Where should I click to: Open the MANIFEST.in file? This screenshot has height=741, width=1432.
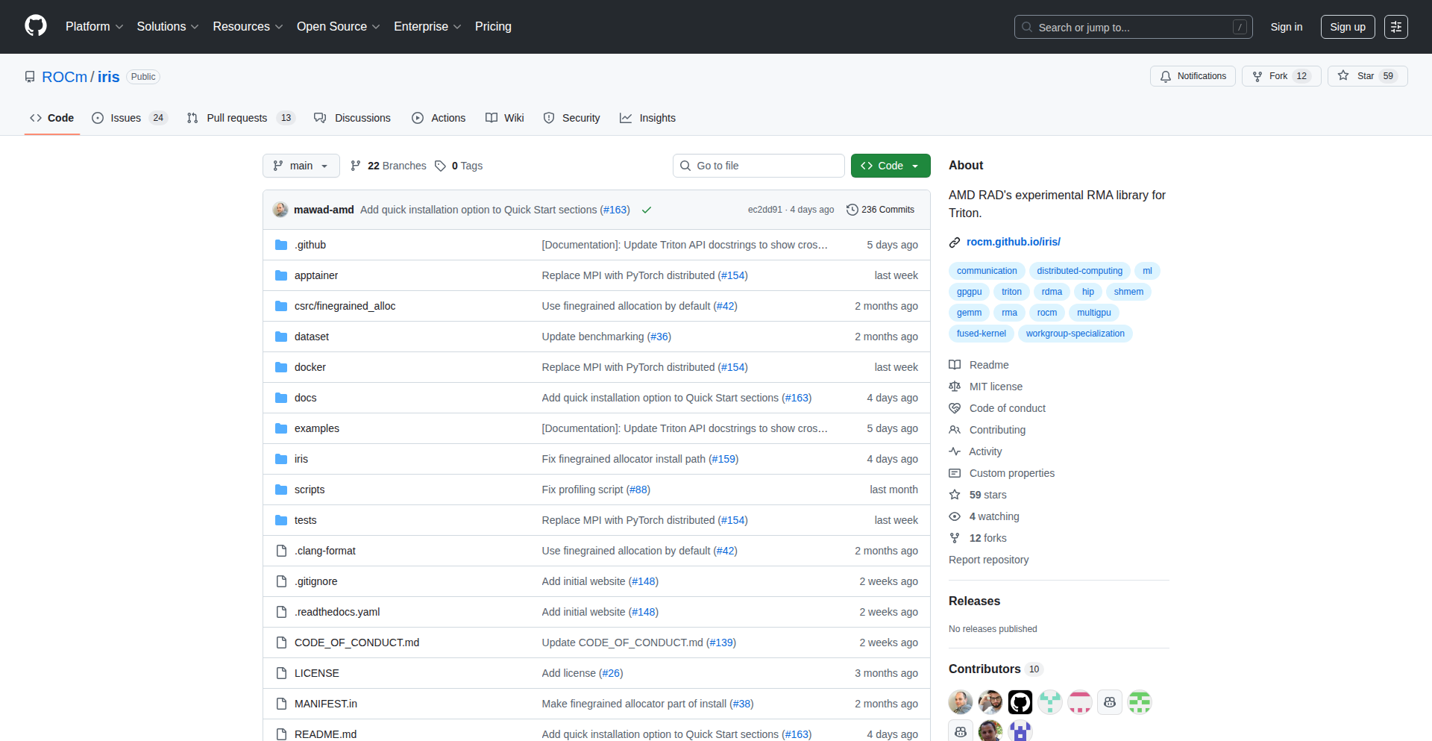[326, 704]
